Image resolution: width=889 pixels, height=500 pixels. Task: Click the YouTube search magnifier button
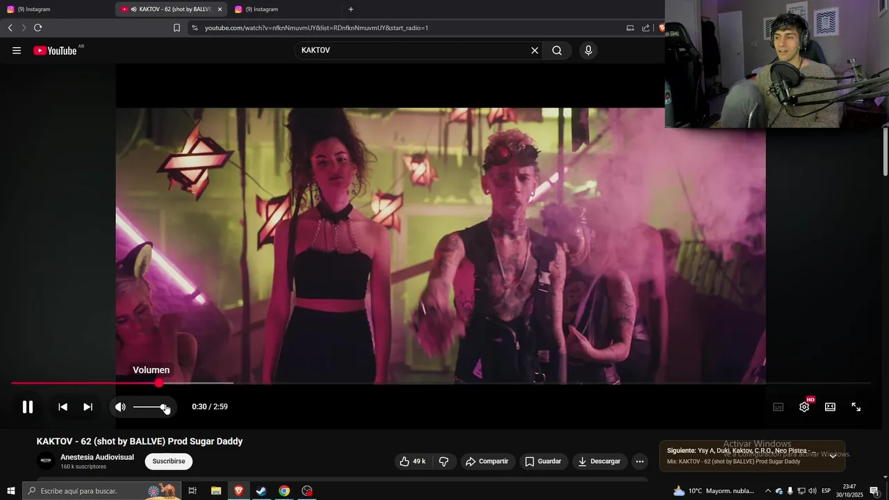pos(557,51)
